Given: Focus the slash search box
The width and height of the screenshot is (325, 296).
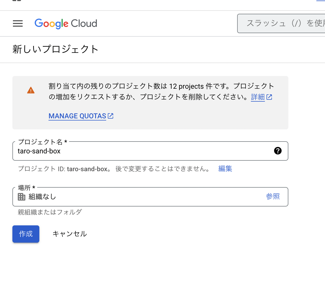Looking at the screenshot, I should click(x=283, y=23).
